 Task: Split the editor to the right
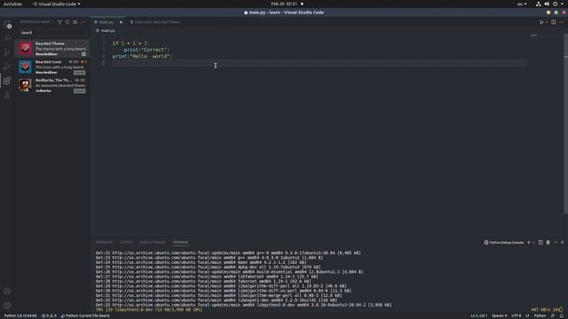coord(554,22)
